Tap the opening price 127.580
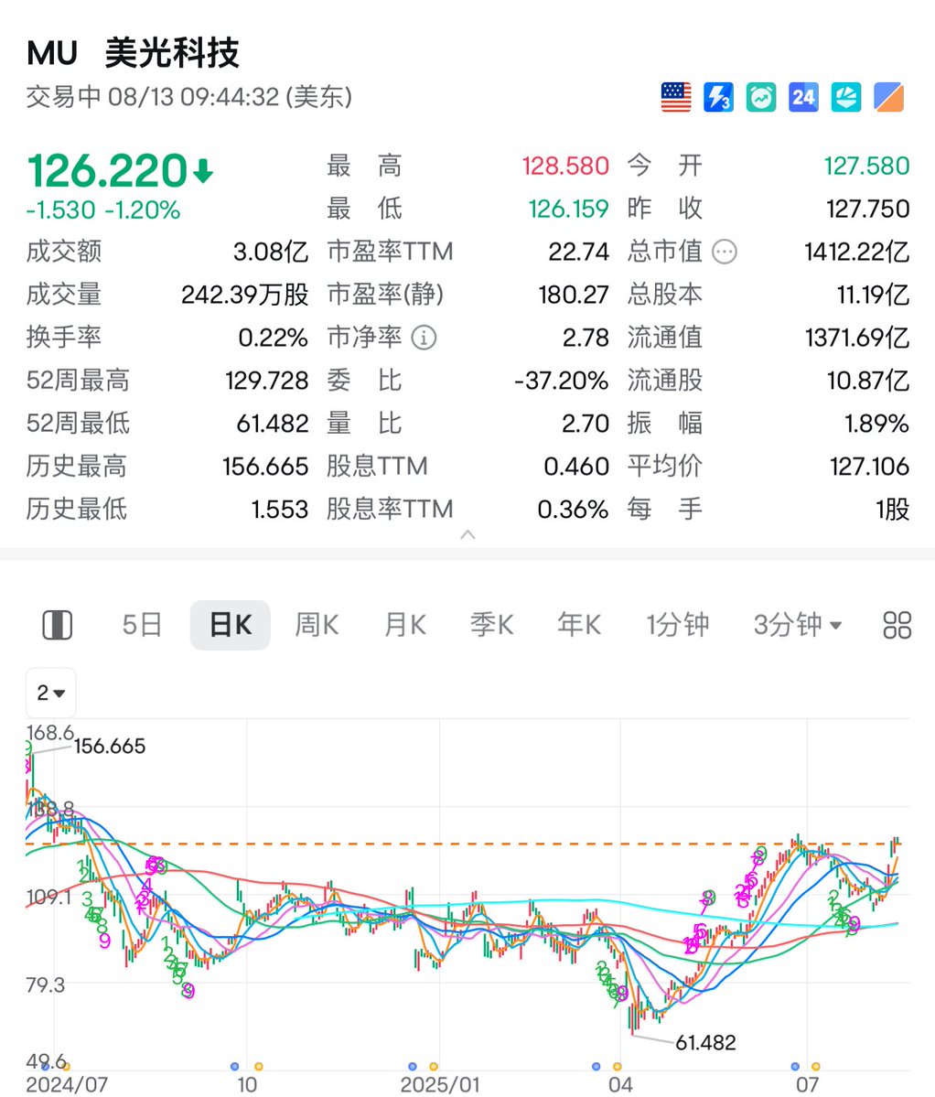 [x=866, y=166]
